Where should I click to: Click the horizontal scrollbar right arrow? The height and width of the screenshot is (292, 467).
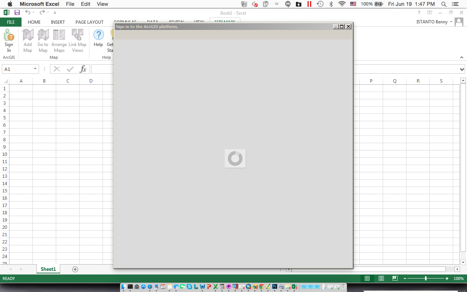click(458, 269)
